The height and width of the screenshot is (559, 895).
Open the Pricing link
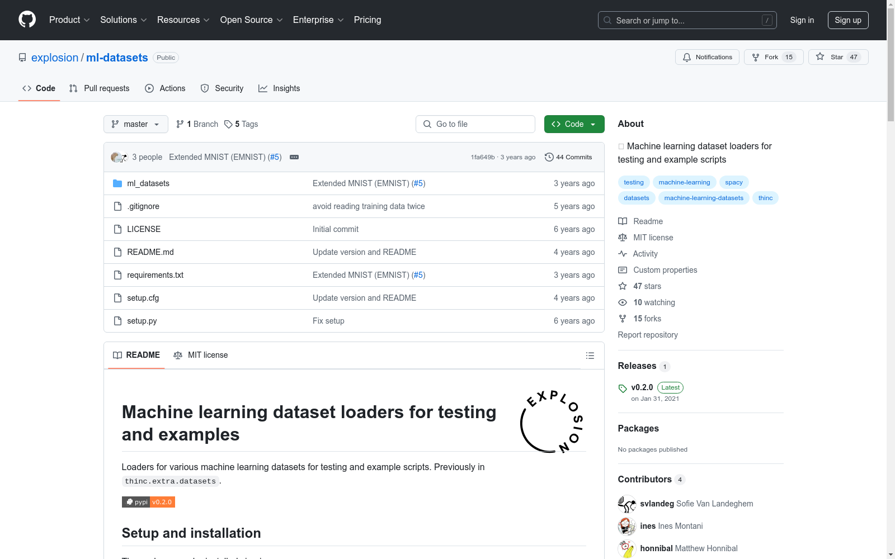tap(368, 20)
